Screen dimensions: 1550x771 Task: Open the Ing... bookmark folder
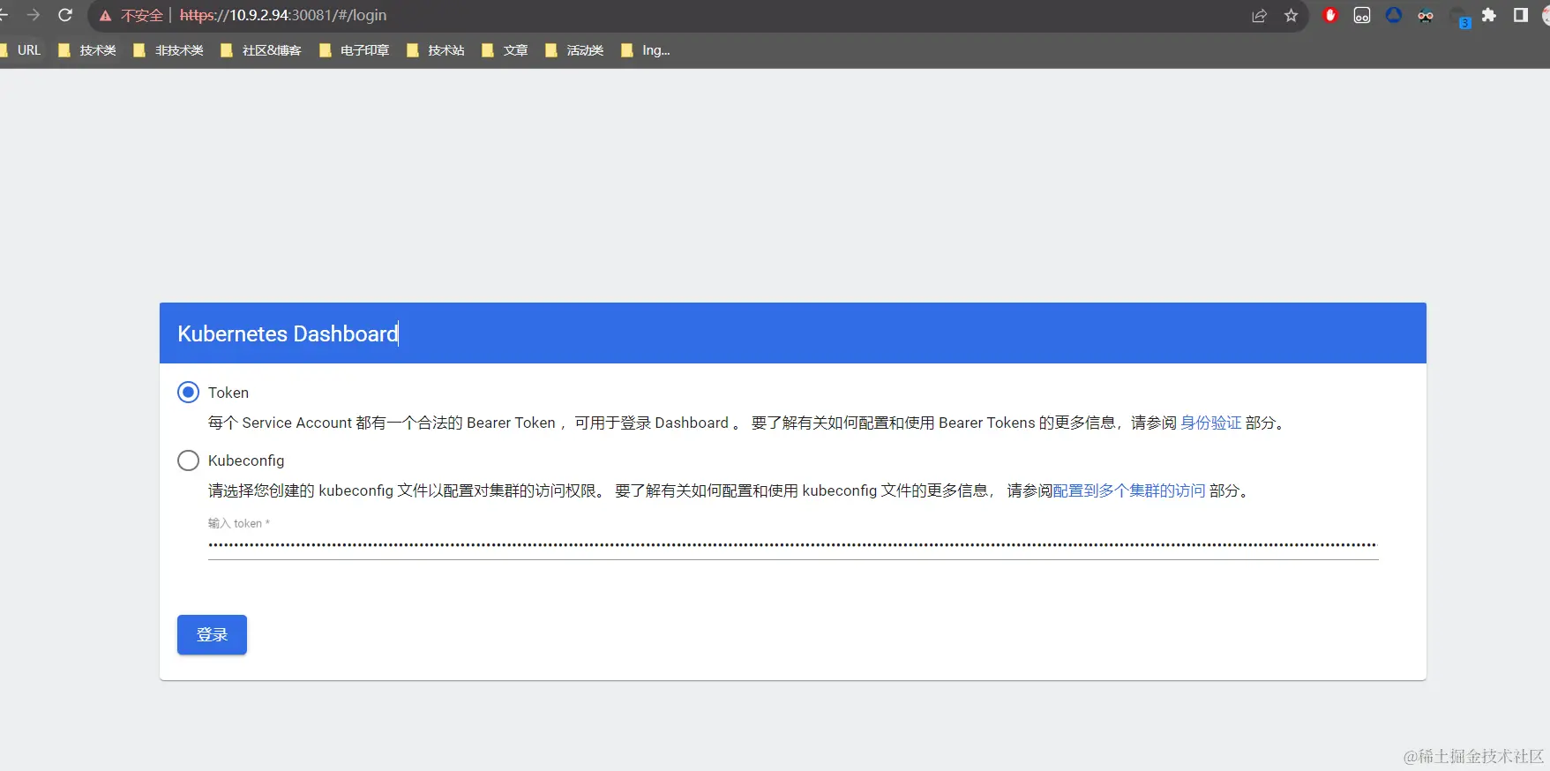[646, 50]
